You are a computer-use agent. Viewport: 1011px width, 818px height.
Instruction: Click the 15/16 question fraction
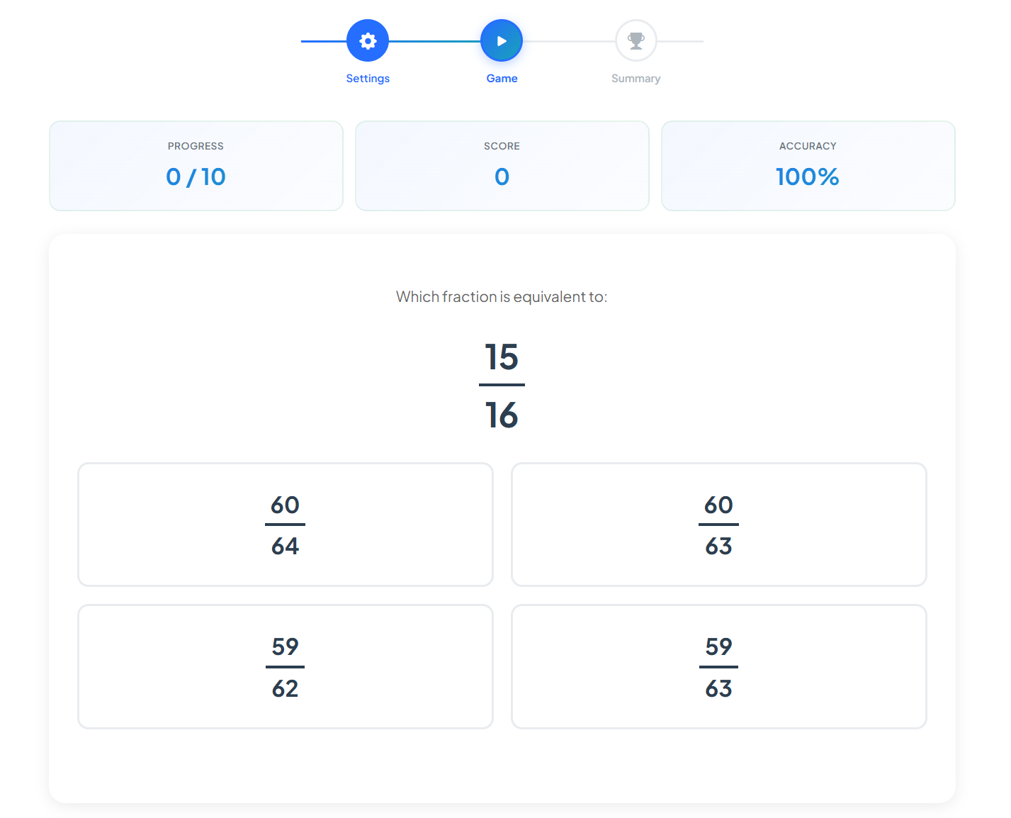pos(502,386)
